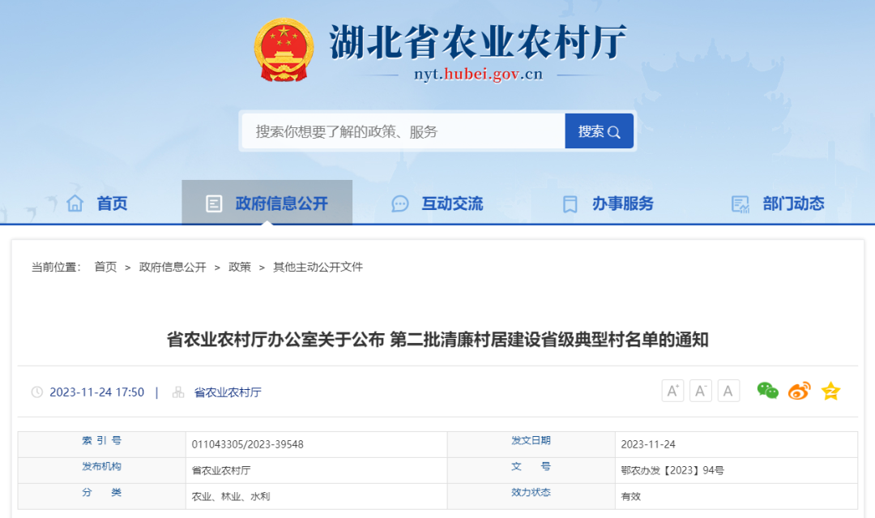Click the 搜索 search button
875x518 pixels.
(x=599, y=131)
